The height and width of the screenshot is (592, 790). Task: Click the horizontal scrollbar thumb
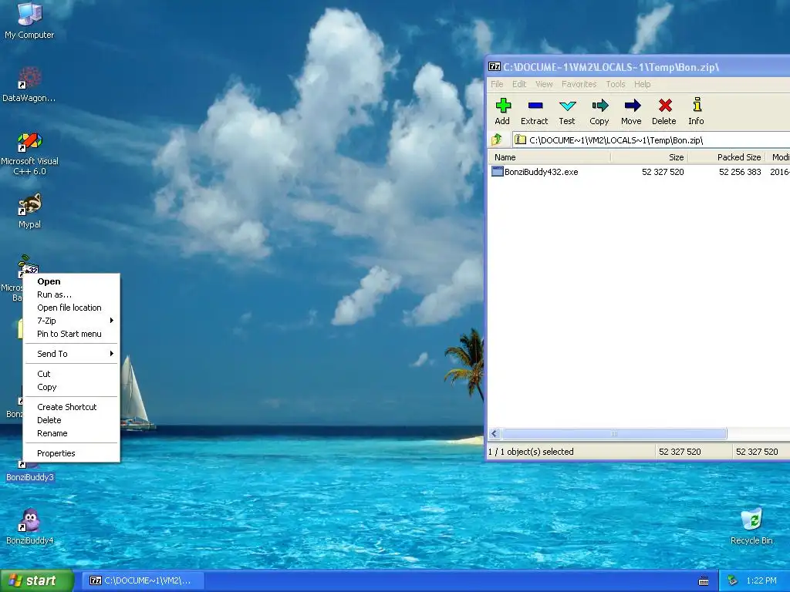click(x=614, y=434)
